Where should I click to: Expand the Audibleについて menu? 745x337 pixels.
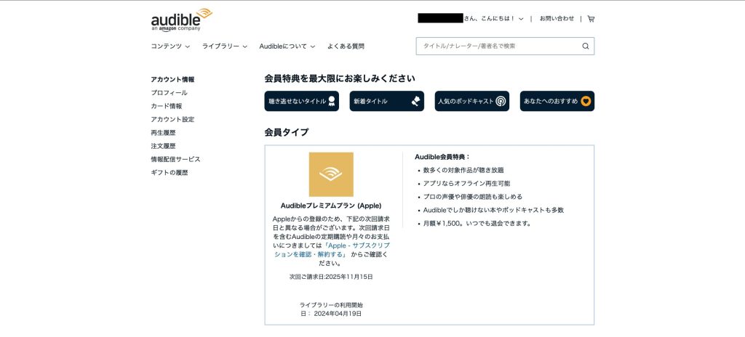click(x=287, y=46)
